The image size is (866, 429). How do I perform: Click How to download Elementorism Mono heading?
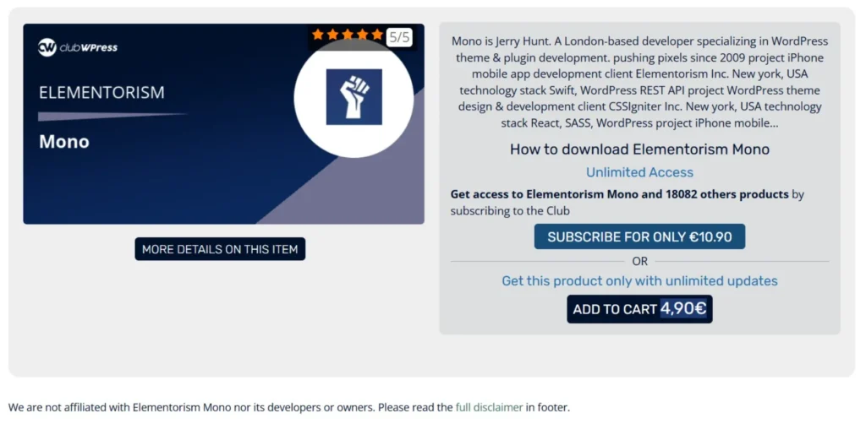pos(639,149)
